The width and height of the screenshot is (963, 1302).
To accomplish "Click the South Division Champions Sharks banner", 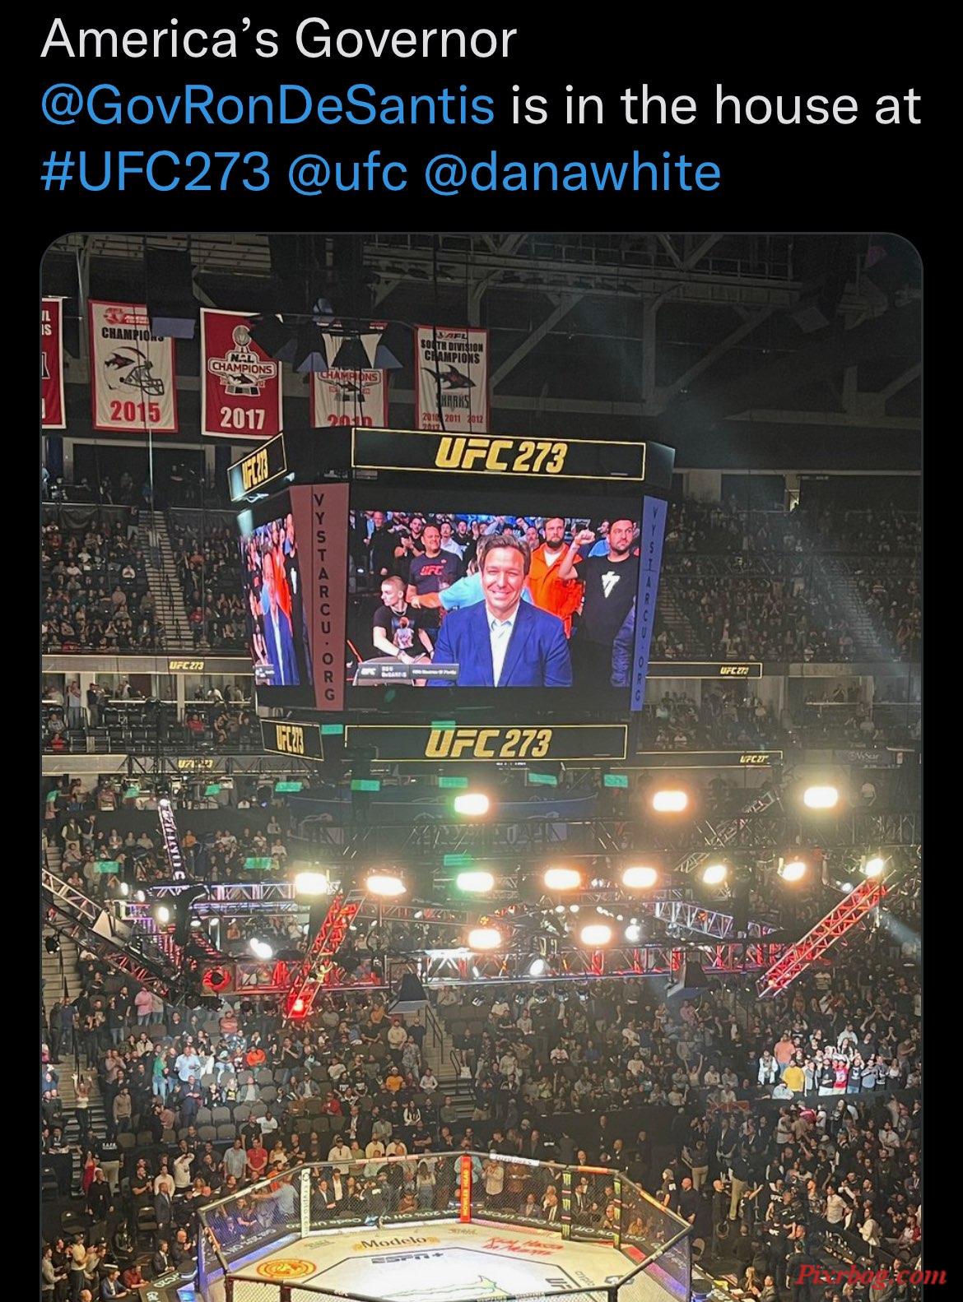I will pyautogui.click(x=452, y=374).
